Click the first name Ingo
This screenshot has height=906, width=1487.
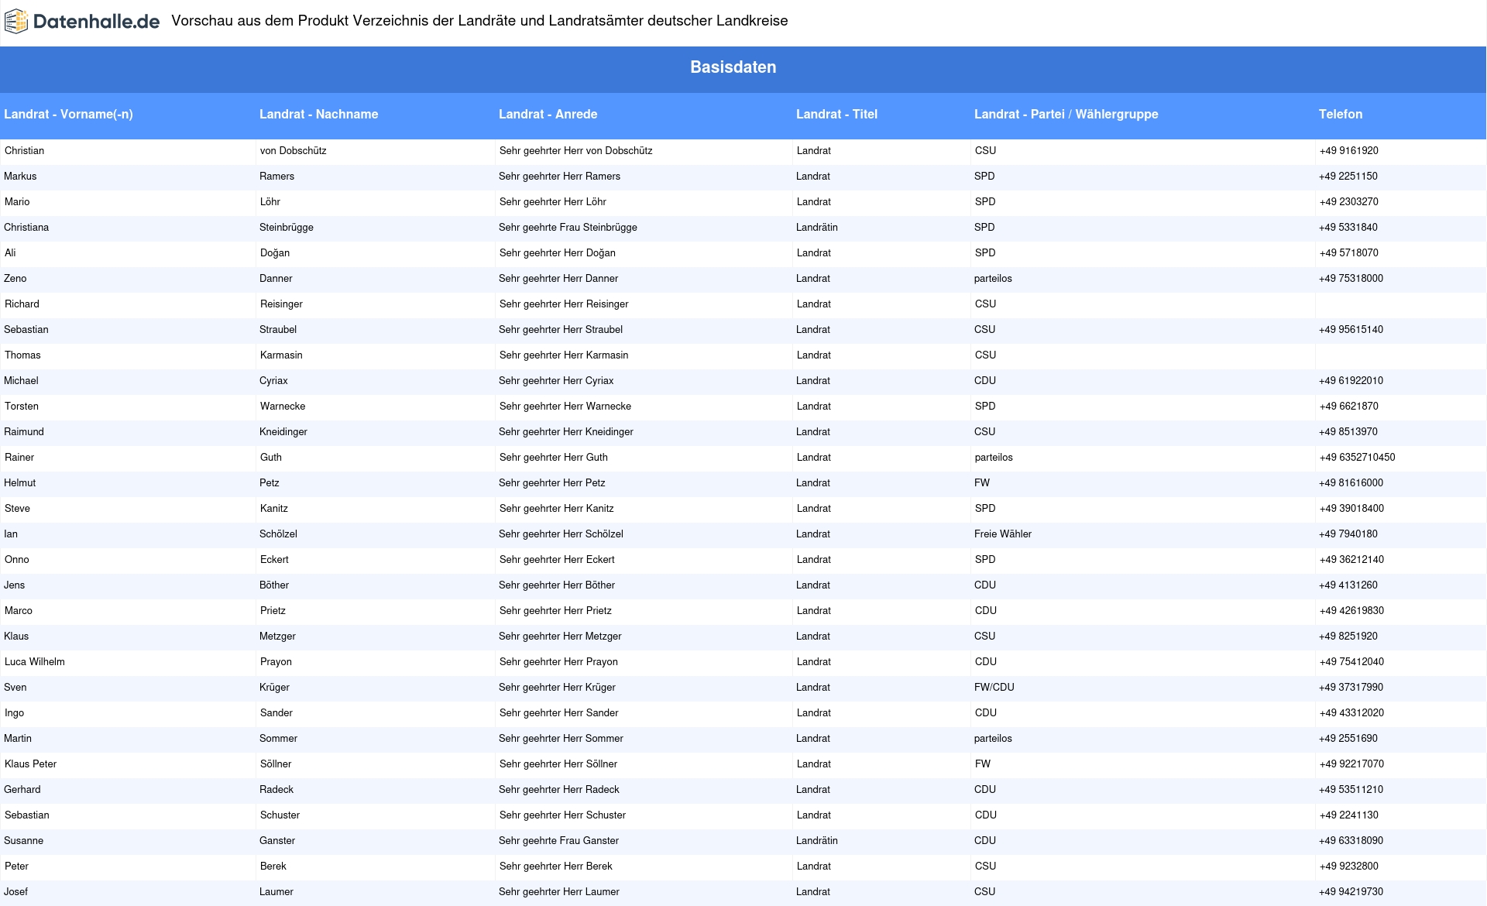[x=15, y=713]
